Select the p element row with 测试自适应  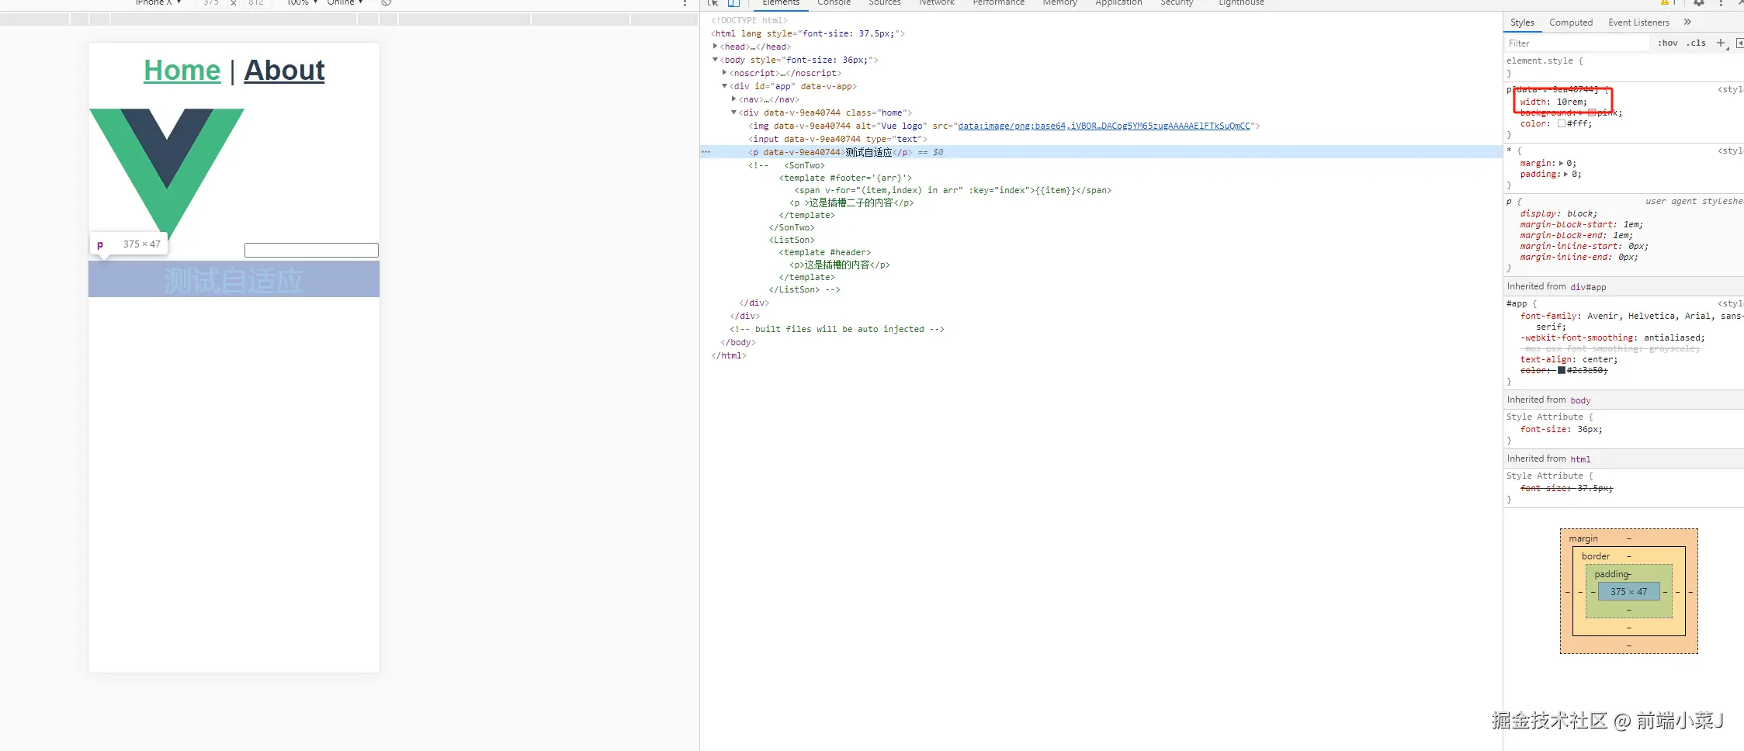[x=1101, y=152]
